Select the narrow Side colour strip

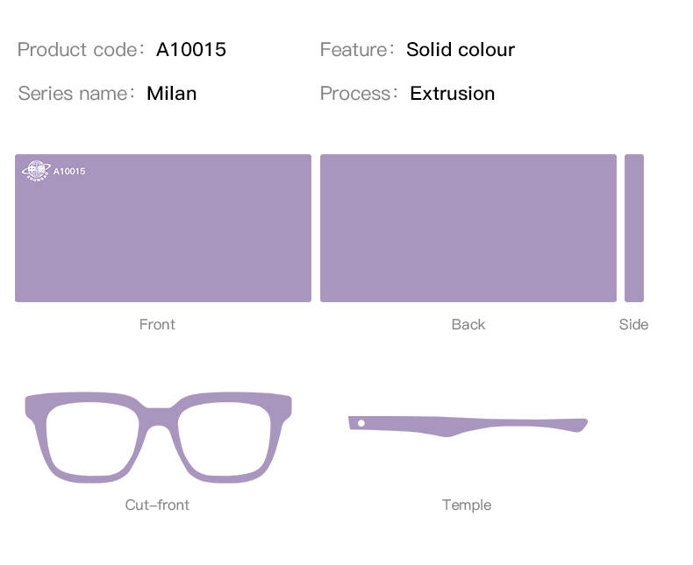point(634,229)
